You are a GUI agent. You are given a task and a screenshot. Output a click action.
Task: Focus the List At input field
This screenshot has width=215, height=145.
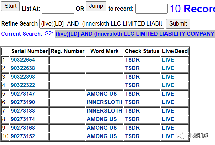pyautogui.click(x=58, y=9)
